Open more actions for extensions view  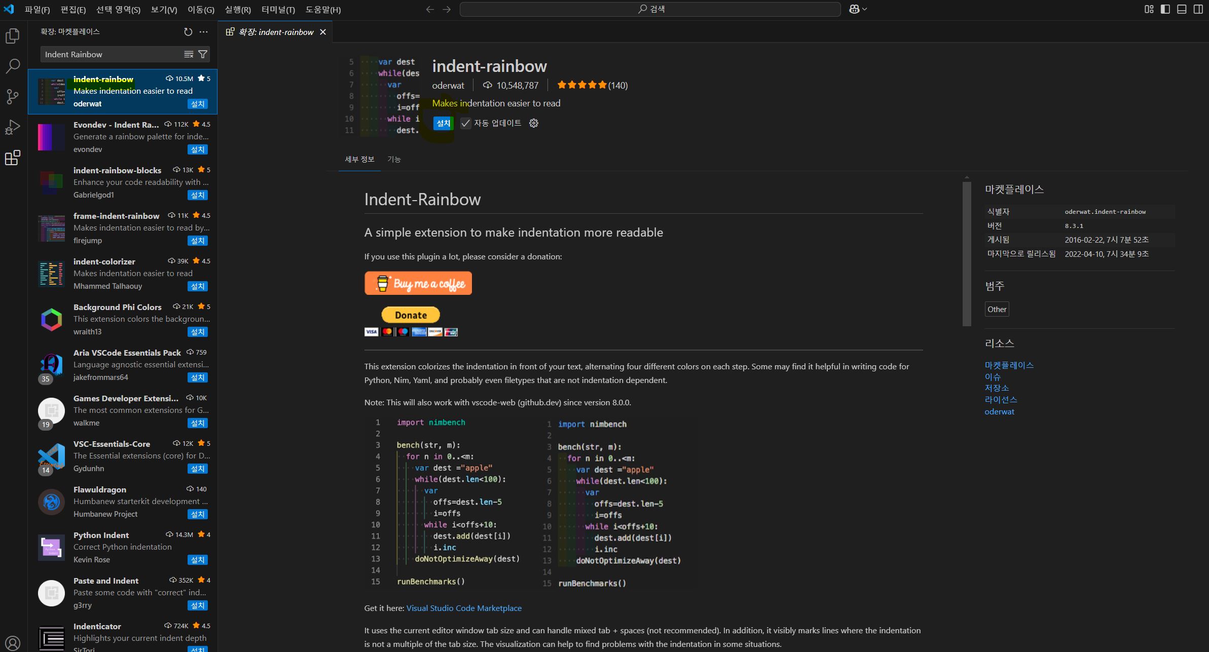[204, 32]
